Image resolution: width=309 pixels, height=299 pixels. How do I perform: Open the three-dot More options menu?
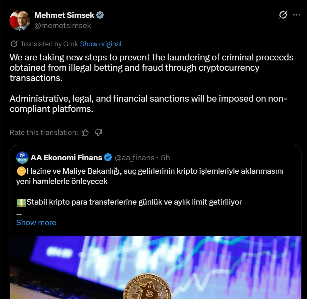[x=296, y=15]
